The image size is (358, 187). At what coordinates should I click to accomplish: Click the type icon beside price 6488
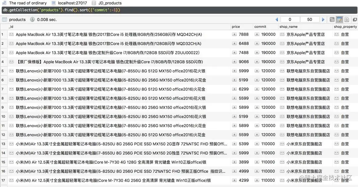pos(234,43)
